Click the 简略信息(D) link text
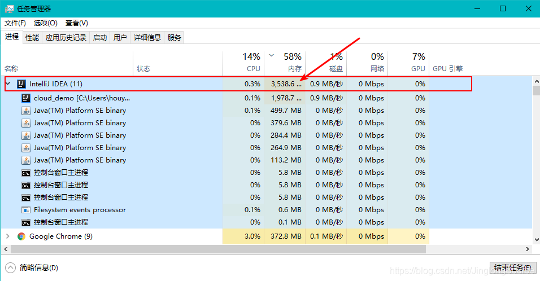540x281 pixels. (x=39, y=267)
